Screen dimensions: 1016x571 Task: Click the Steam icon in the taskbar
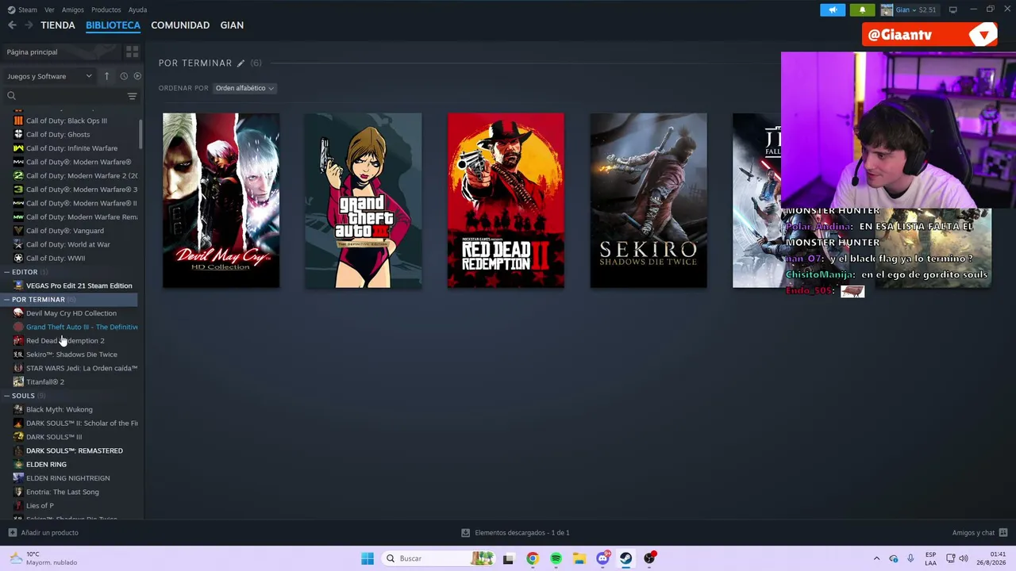626,558
